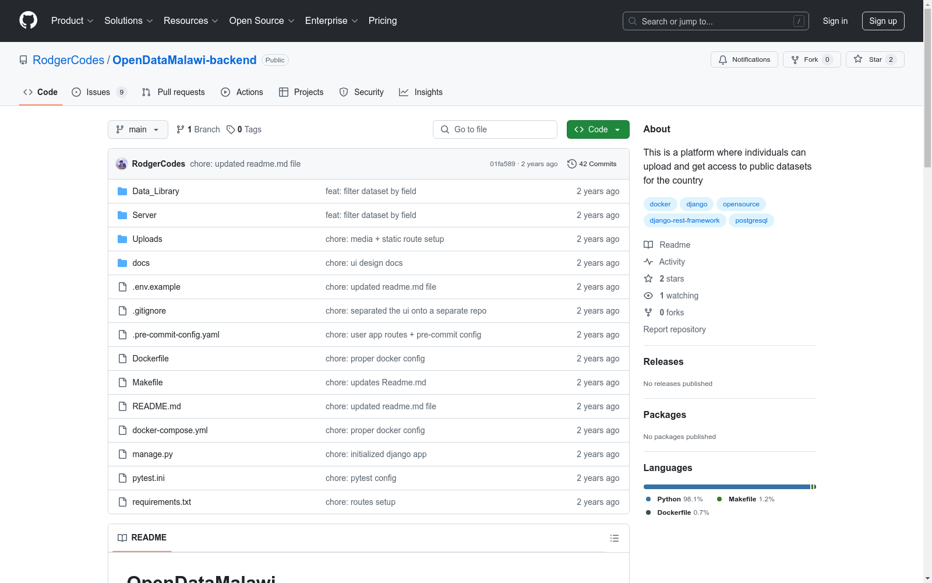Click the .gitignore file icon
932x583 pixels.
tap(122, 311)
